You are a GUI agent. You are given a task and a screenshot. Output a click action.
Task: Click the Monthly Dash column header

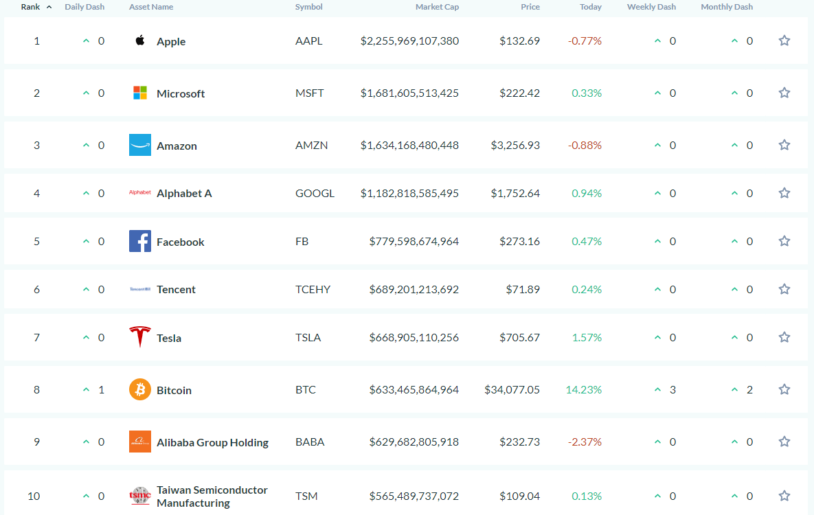727,7
